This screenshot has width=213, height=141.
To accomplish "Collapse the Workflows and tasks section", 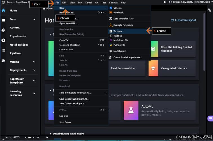I will (50, 134).
